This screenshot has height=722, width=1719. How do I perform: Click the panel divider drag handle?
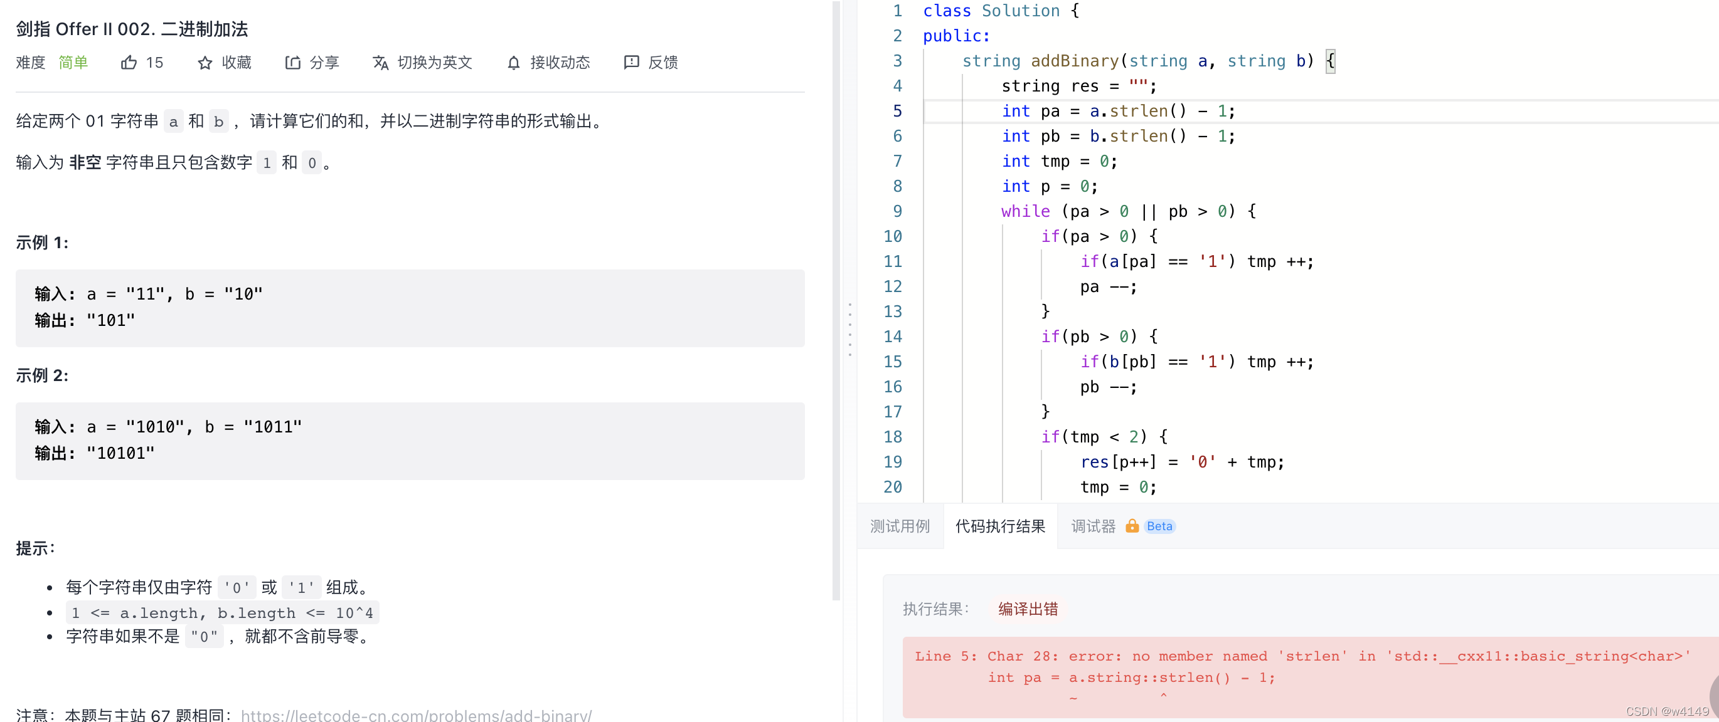tap(849, 329)
